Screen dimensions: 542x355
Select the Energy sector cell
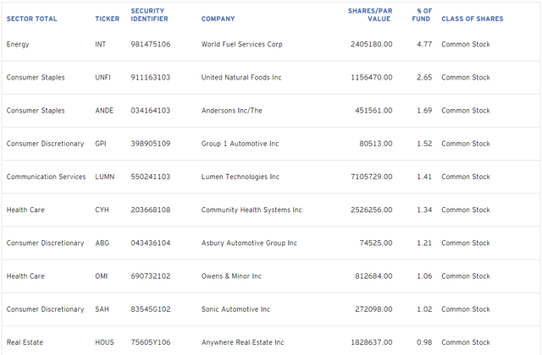click(x=18, y=44)
